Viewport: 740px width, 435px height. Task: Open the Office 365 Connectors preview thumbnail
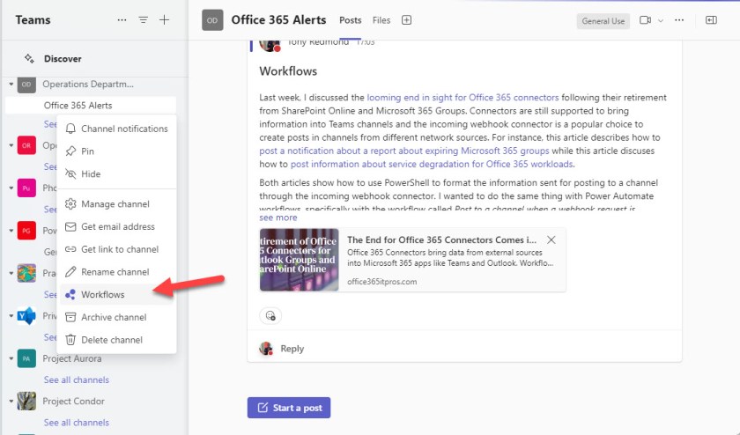pos(300,260)
